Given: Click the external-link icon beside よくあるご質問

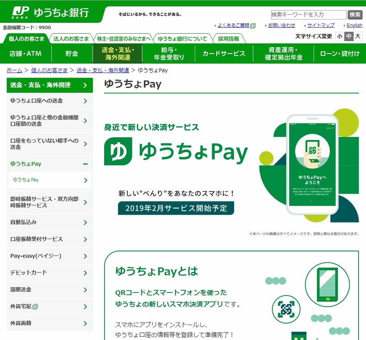Looking at the screenshot, I should point(253,26).
